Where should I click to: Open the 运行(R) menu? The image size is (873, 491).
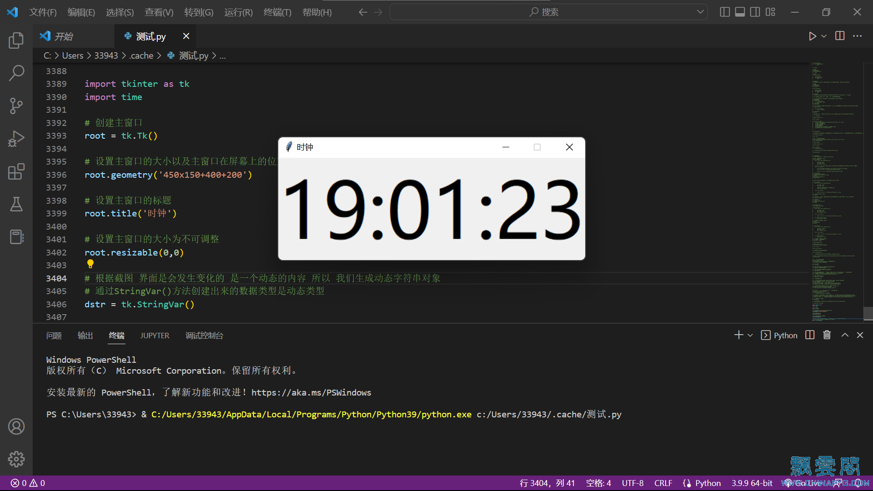tap(238, 12)
